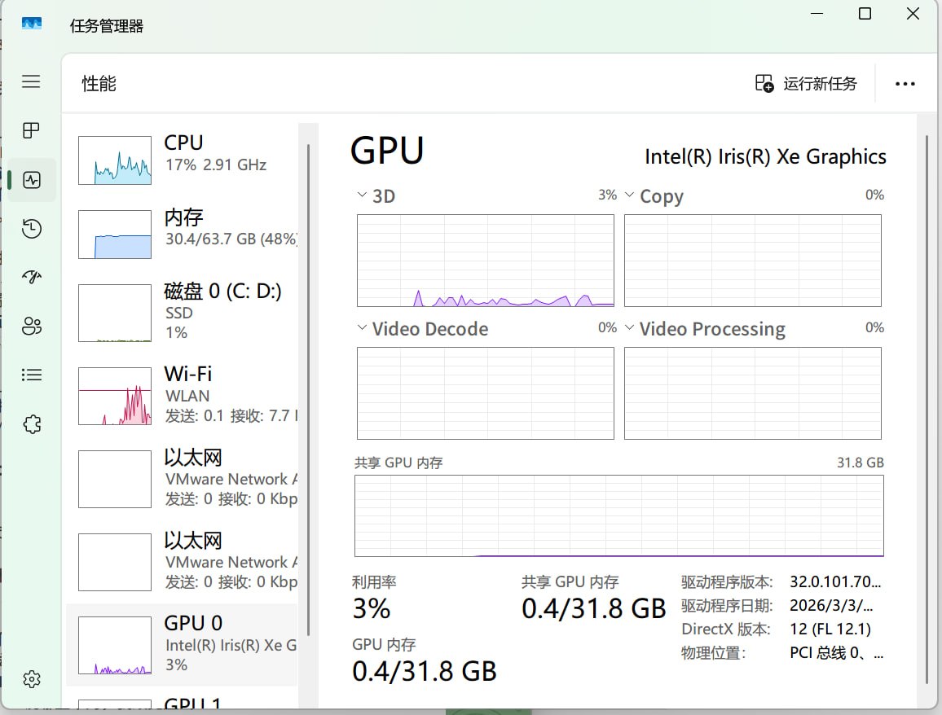Select the Wi-Fi WLAN entry
942x715 pixels.
click(x=182, y=396)
